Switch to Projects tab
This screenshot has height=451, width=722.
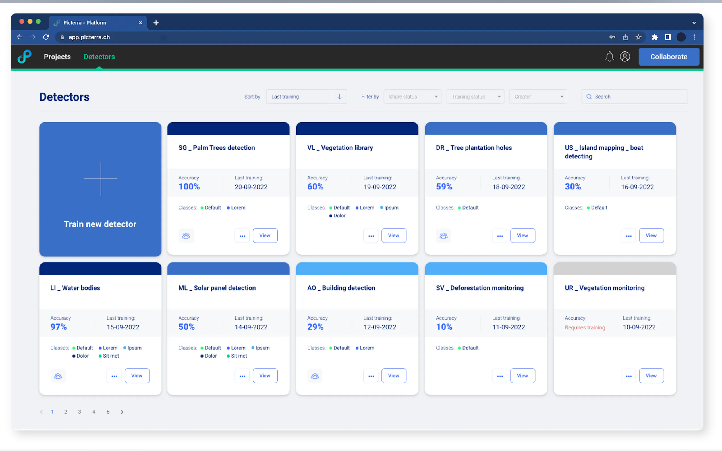(x=57, y=57)
